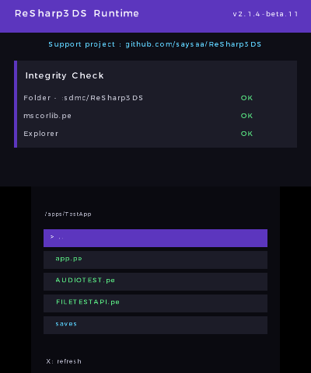This screenshot has height=373, width=311.
Task: Click the ReSharp3DS Runtime title
Action: pyautogui.click(x=77, y=13)
